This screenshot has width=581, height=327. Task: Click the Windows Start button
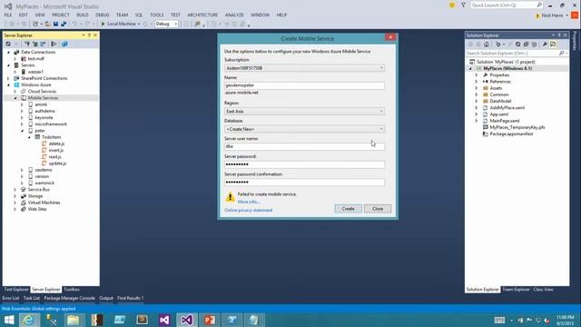tap(9, 320)
